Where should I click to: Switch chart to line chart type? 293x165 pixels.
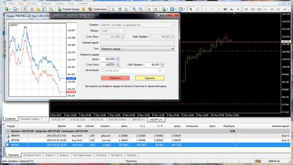coord(126,9)
